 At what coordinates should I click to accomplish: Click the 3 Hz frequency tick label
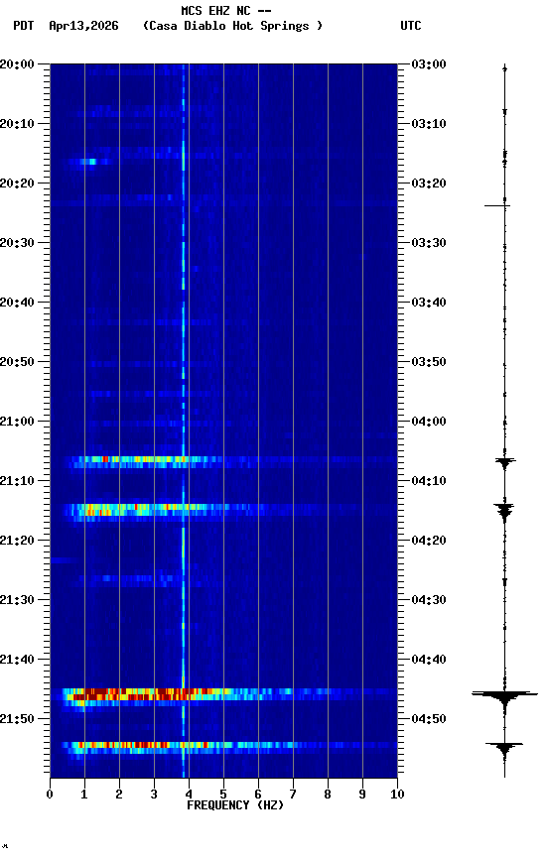point(154,795)
